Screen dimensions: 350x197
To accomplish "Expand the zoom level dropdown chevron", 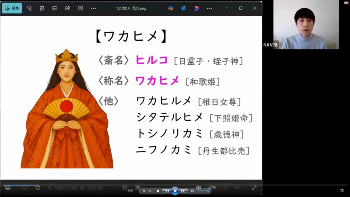I will coord(224,188).
